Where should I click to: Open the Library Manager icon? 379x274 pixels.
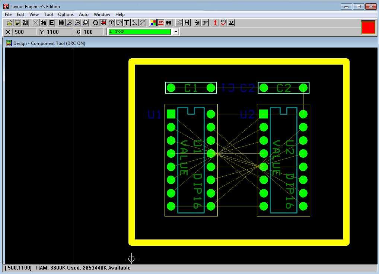[x=25, y=23]
